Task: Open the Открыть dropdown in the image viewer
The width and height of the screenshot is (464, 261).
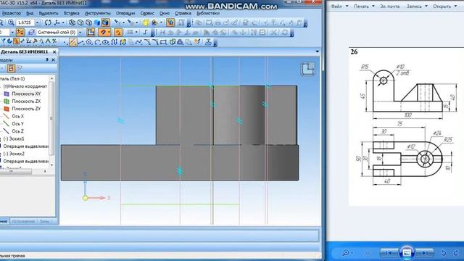Action: point(444,6)
